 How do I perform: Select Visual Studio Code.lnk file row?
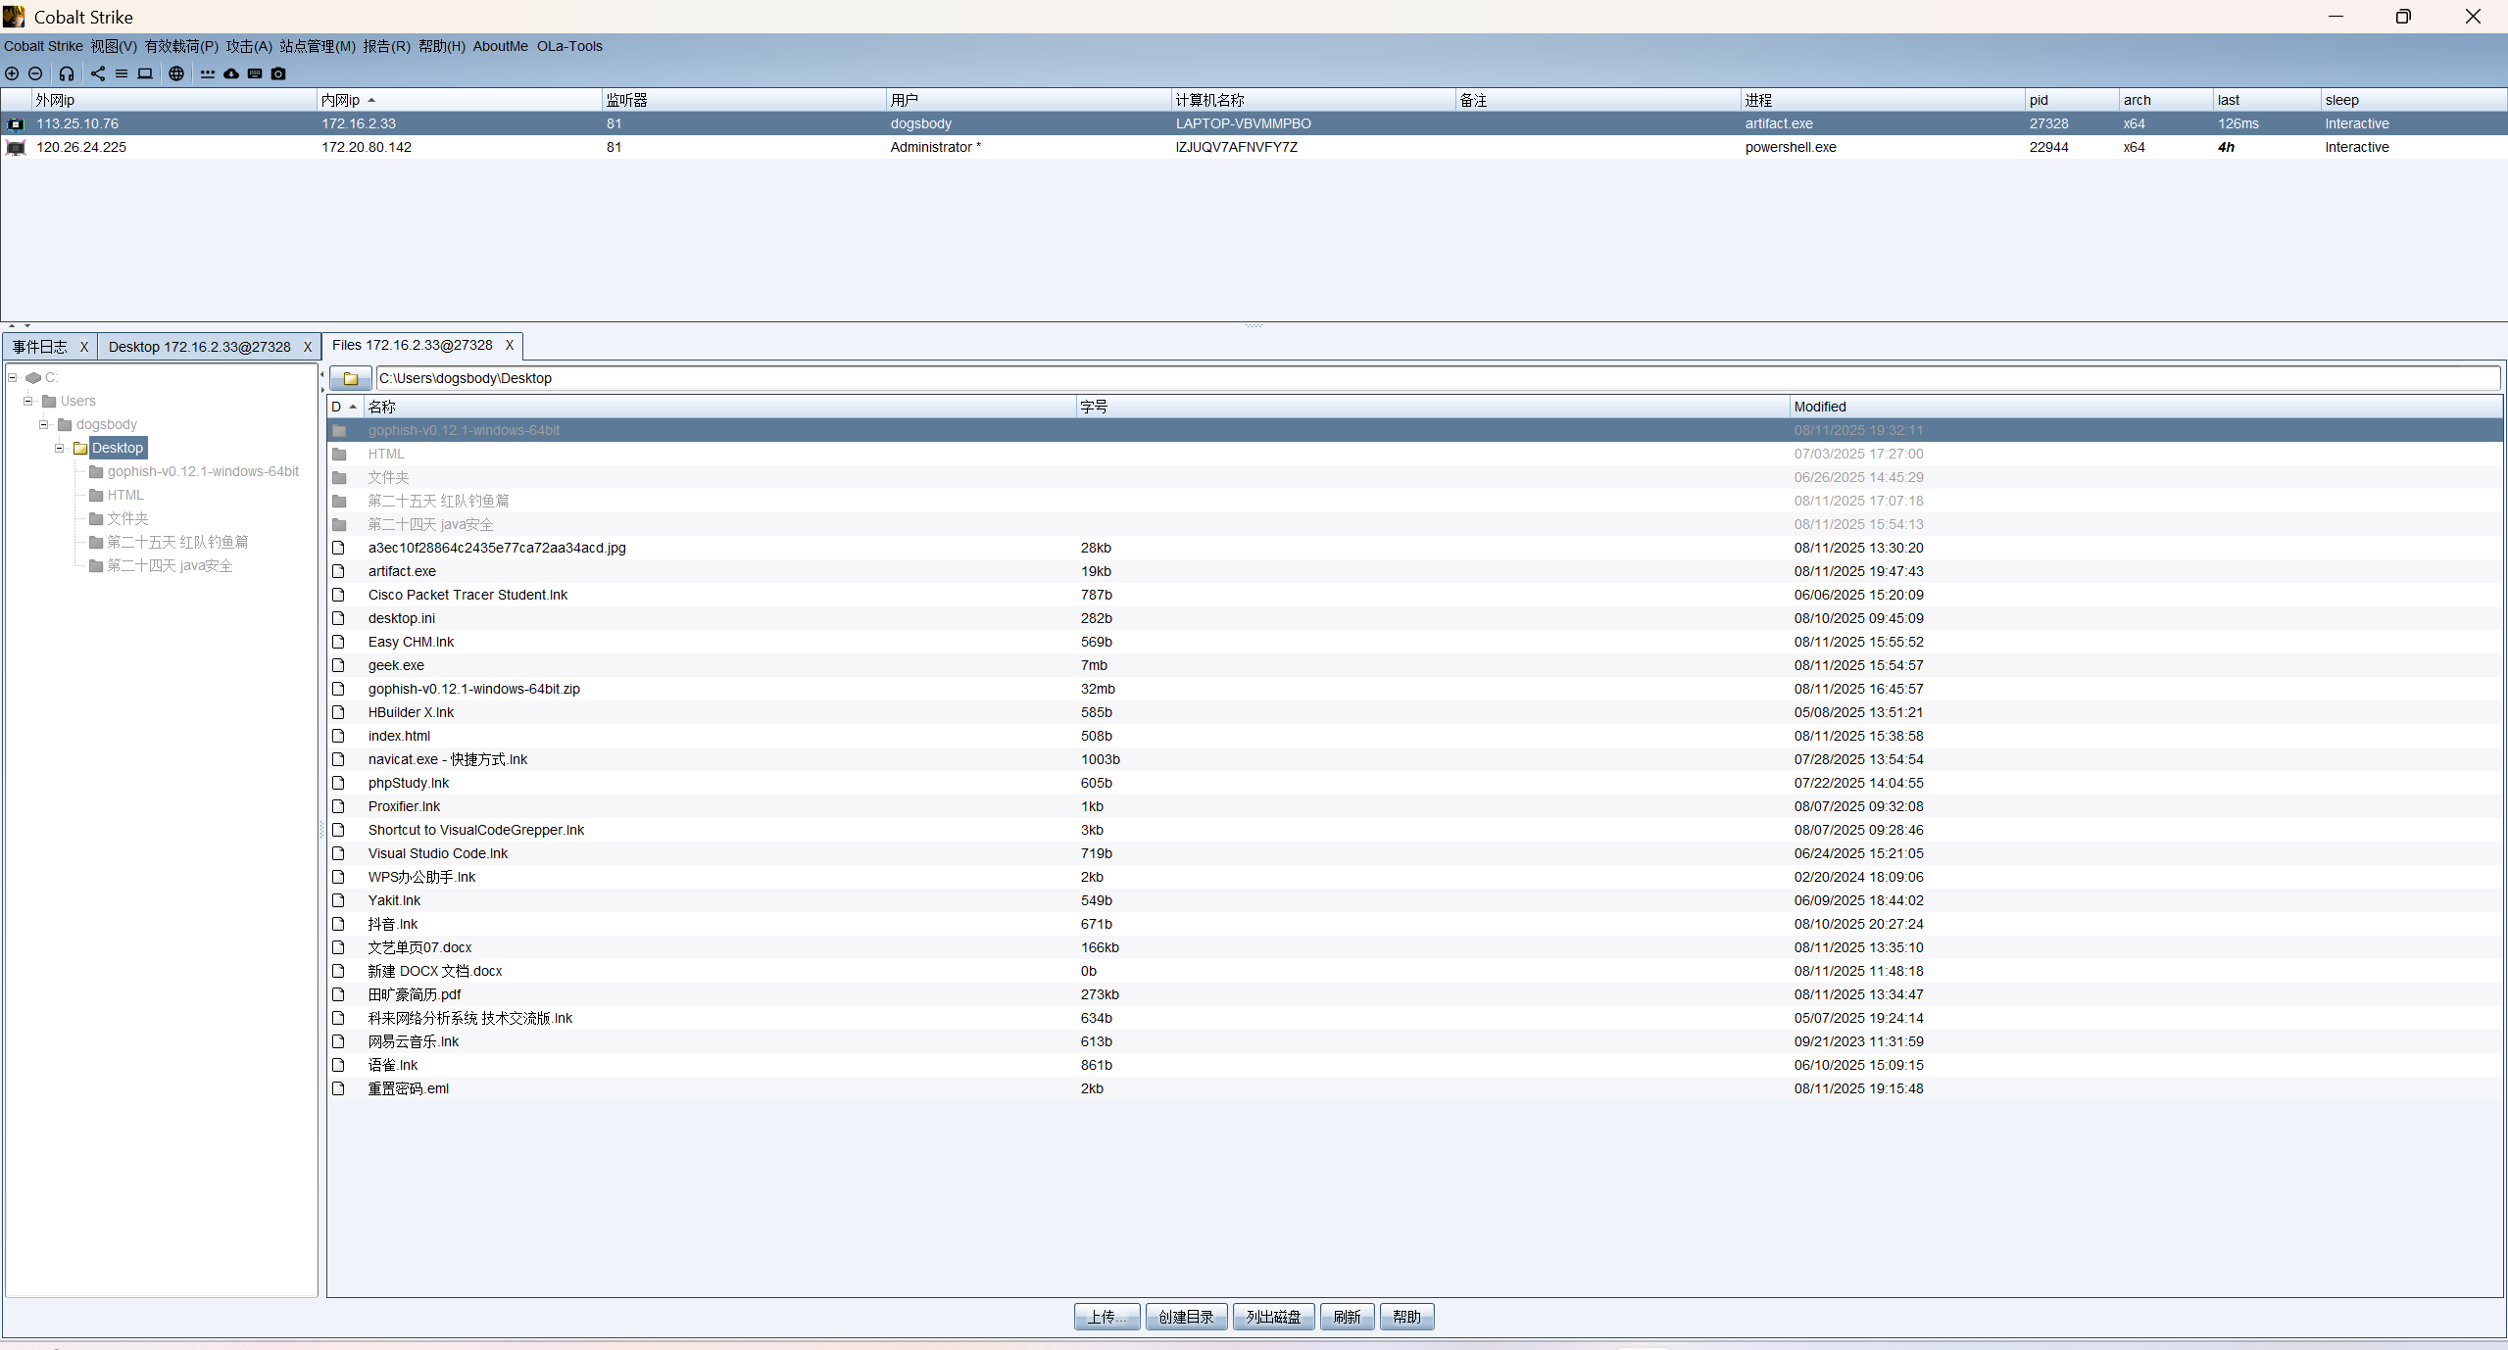click(x=1414, y=853)
